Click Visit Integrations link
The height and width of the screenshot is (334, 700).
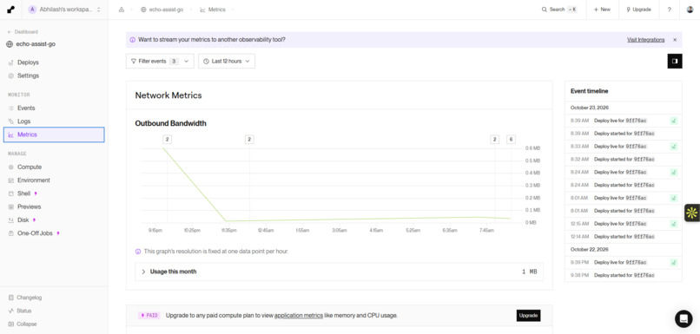(645, 40)
